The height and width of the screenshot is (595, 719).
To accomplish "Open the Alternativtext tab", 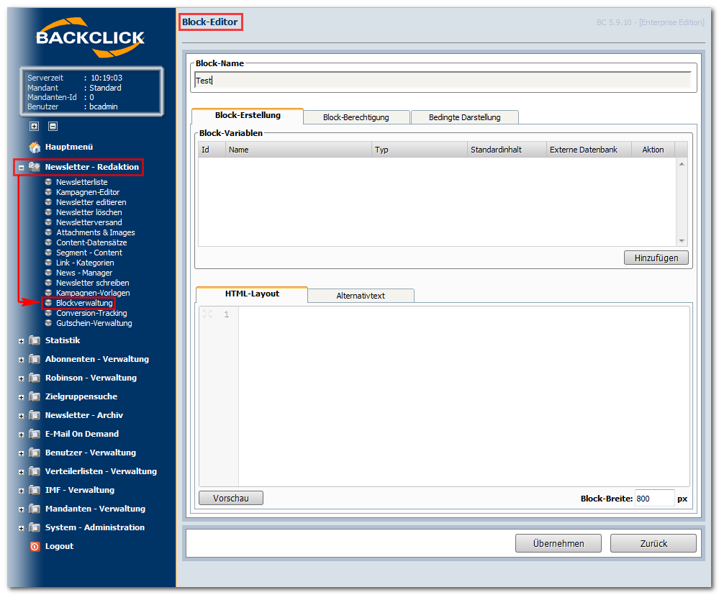I will [361, 296].
